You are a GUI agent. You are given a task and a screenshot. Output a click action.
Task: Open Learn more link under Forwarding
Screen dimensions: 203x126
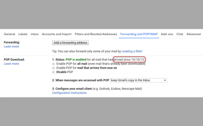(11, 47)
